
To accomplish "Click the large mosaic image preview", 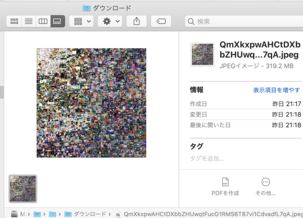I will click(91, 103).
